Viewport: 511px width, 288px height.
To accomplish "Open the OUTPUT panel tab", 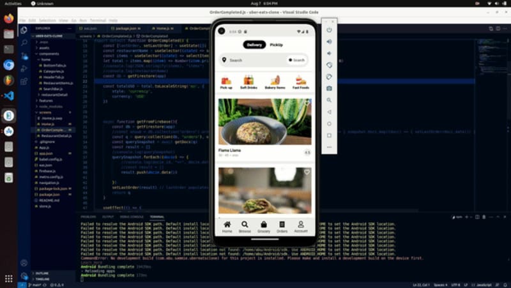I will click(108, 216).
